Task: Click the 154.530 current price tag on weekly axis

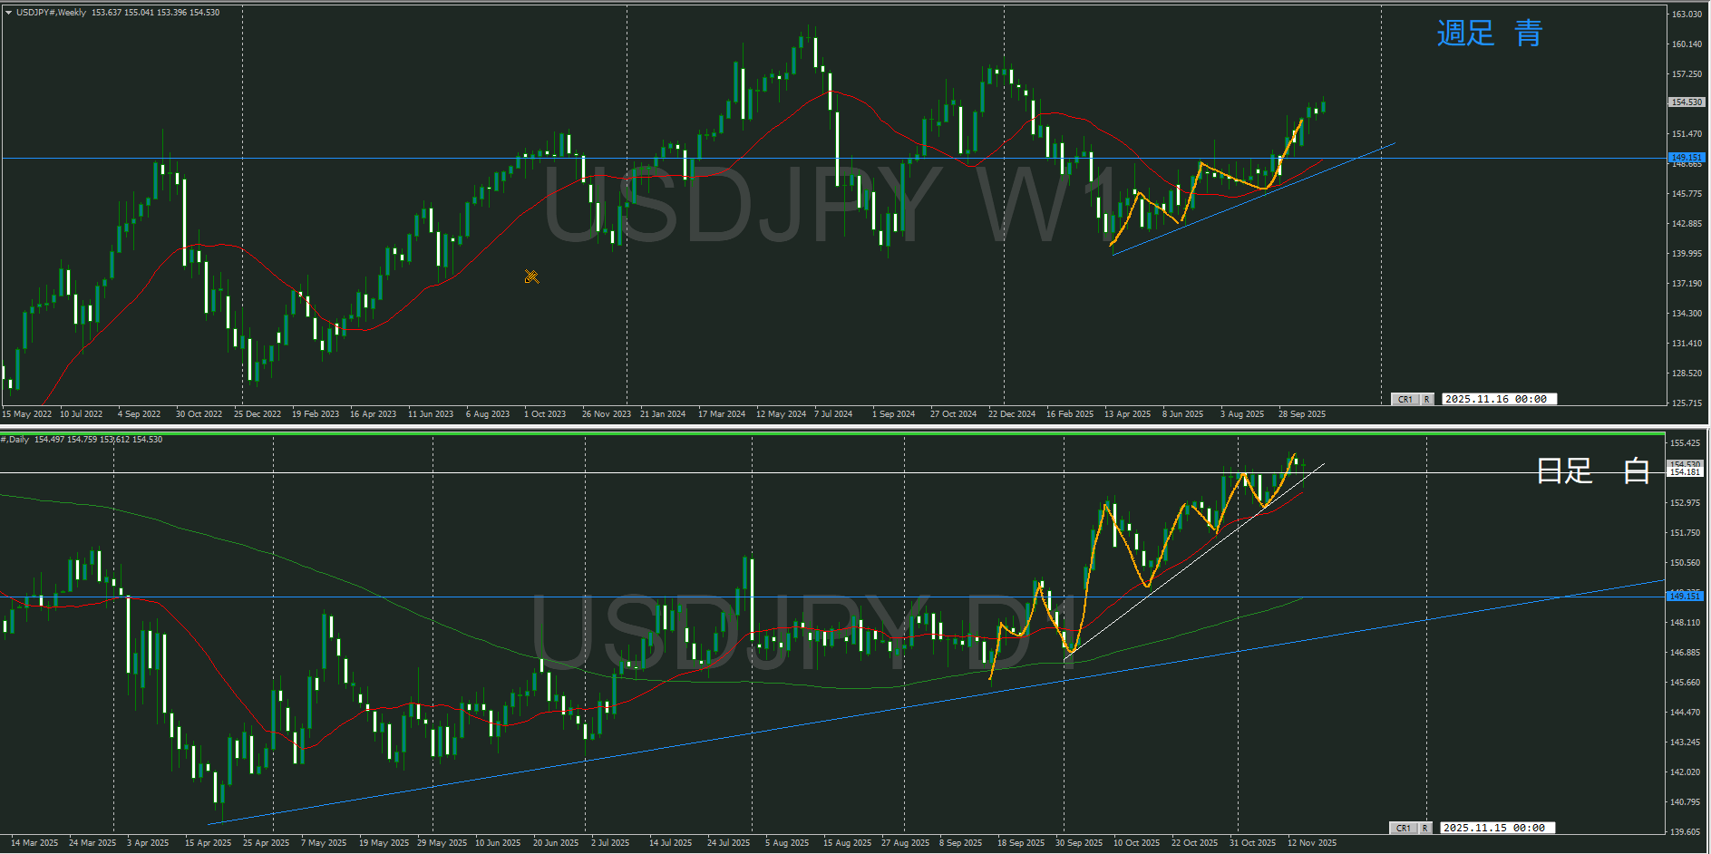Action: point(1687,102)
